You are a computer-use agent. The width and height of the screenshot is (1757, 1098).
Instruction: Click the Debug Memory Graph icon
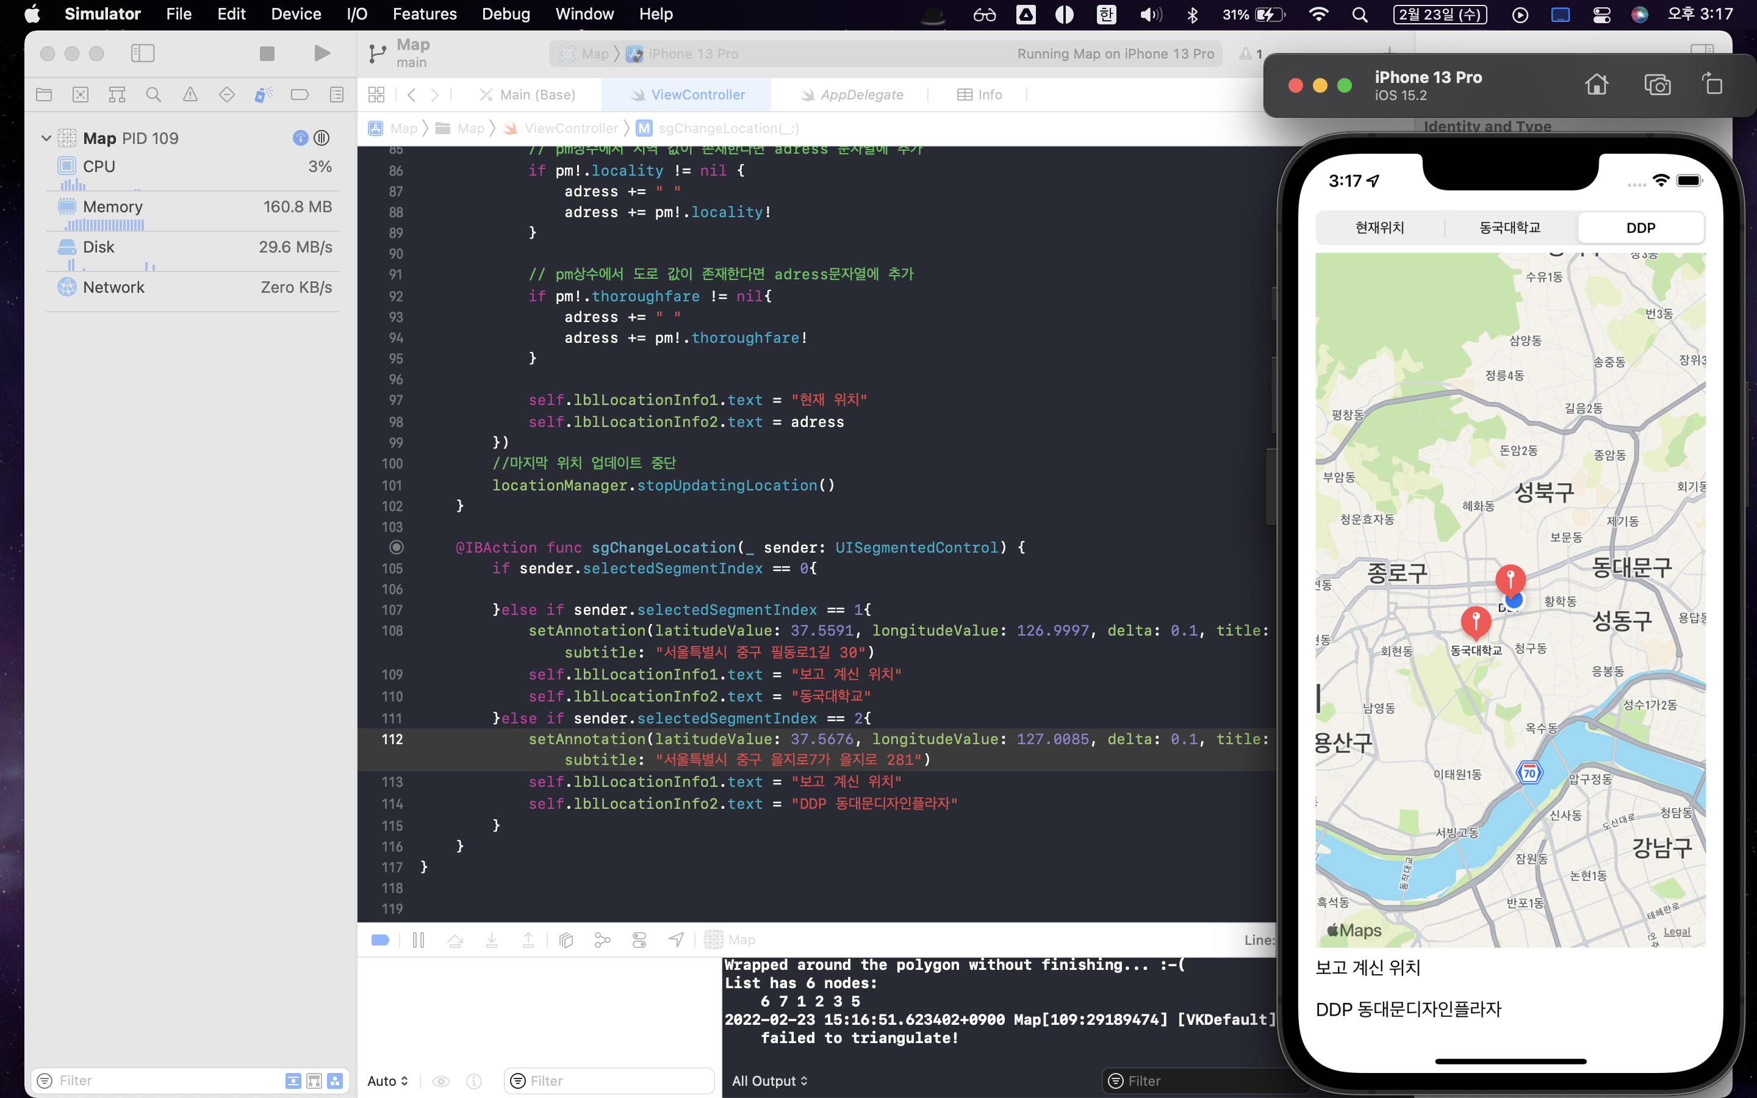602,939
